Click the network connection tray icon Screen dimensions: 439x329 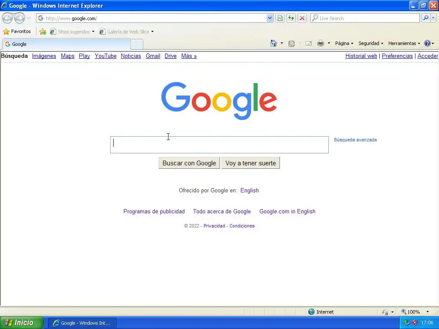pyautogui.click(x=407, y=323)
